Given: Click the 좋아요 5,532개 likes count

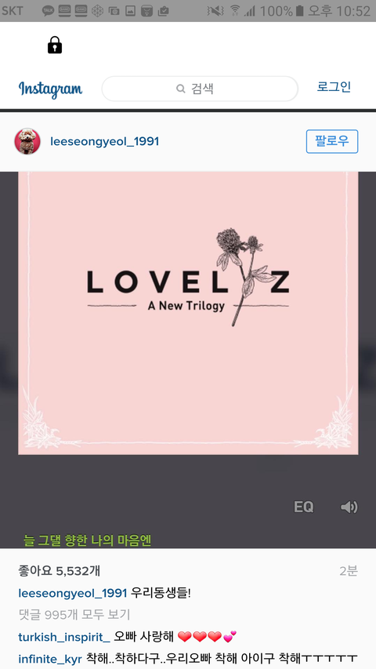Looking at the screenshot, I should [x=60, y=571].
